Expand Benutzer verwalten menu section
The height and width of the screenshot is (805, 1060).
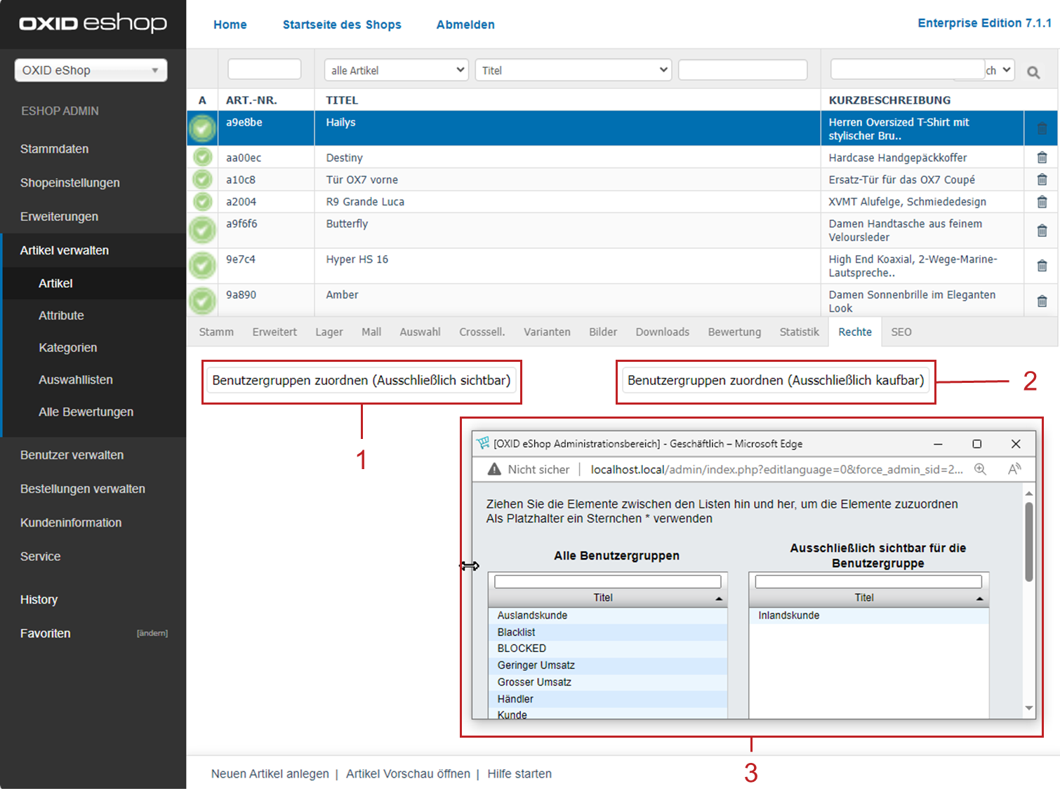tap(72, 455)
